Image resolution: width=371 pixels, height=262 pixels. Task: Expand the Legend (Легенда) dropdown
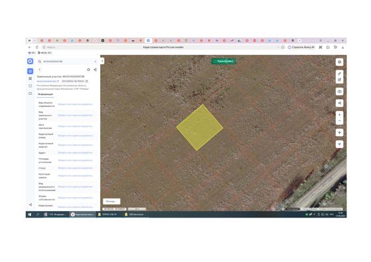pyautogui.click(x=112, y=201)
